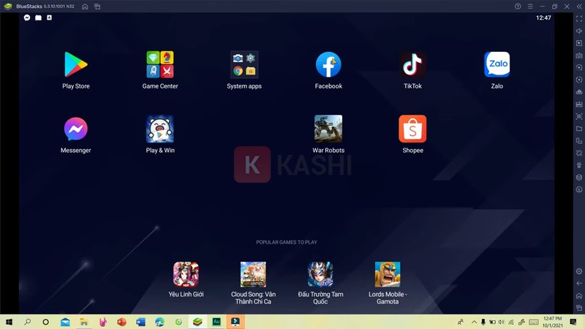Open Adobe Audition from the taskbar
Viewport: 585px width, 329px height.
[x=216, y=322]
